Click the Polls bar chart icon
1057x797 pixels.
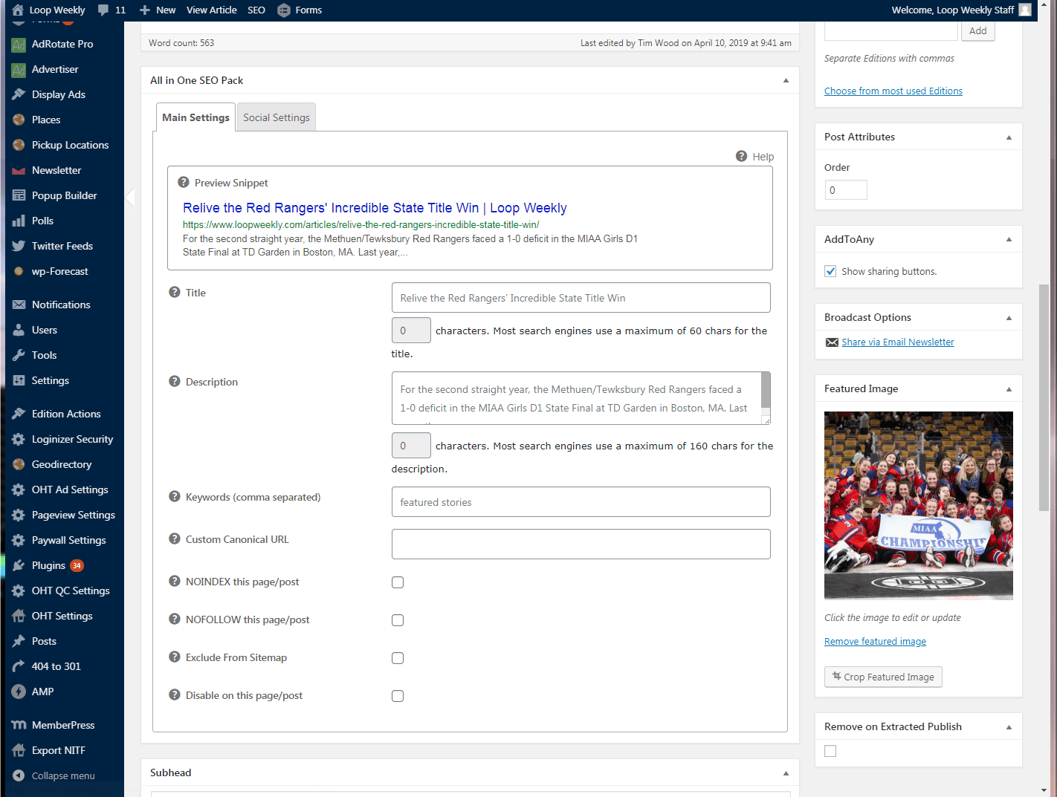coord(19,221)
